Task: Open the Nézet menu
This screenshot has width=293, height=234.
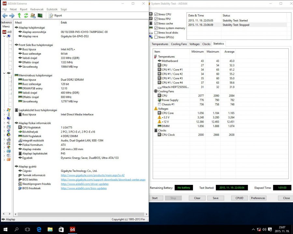Action: point(13,9)
